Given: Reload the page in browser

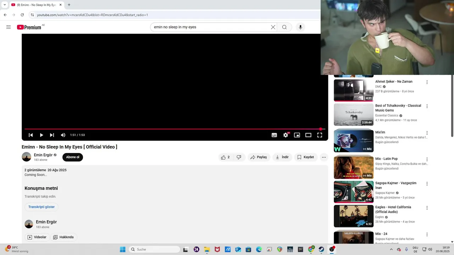Looking at the screenshot, I should [x=22, y=15].
